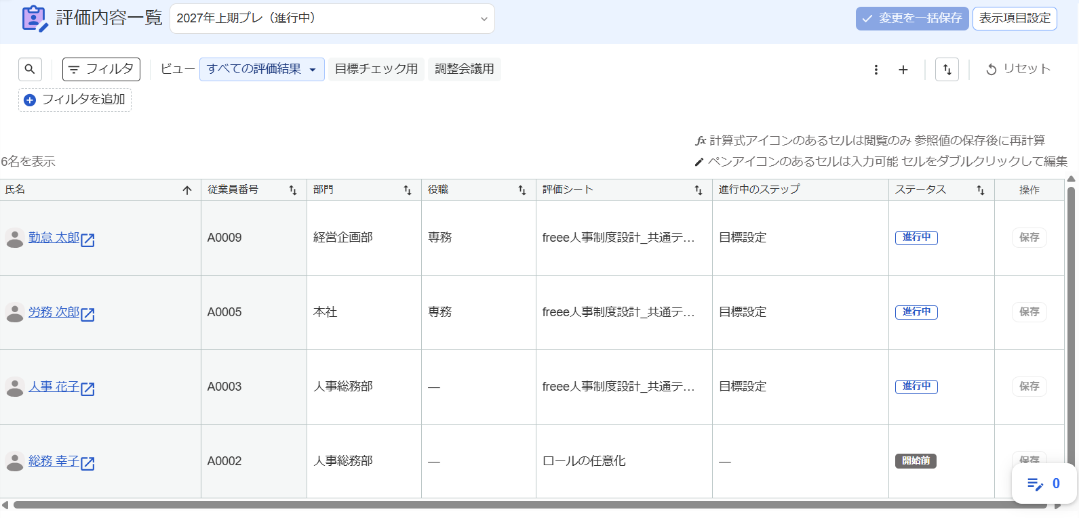The image size is (1079, 518).
Task: Save row for employee A0009
Action: [x=1029, y=238]
